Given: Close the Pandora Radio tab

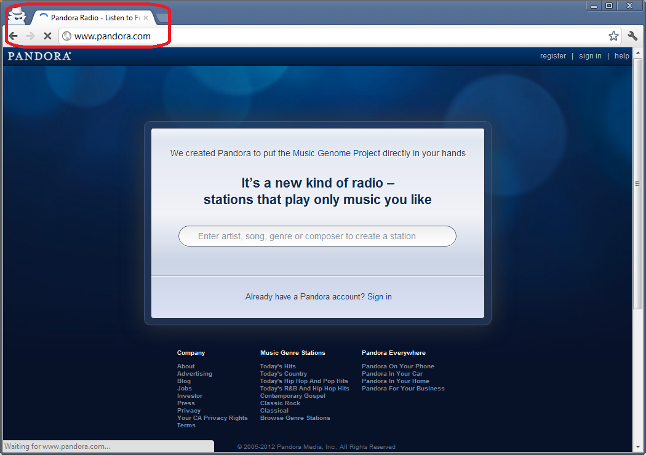Looking at the screenshot, I should click(x=145, y=18).
